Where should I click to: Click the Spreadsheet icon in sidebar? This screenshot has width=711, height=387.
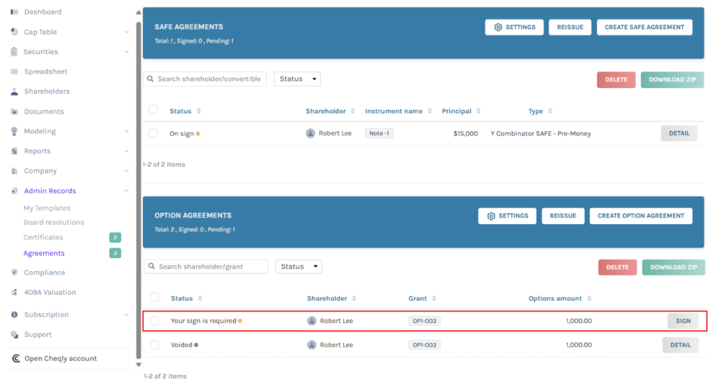point(14,71)
